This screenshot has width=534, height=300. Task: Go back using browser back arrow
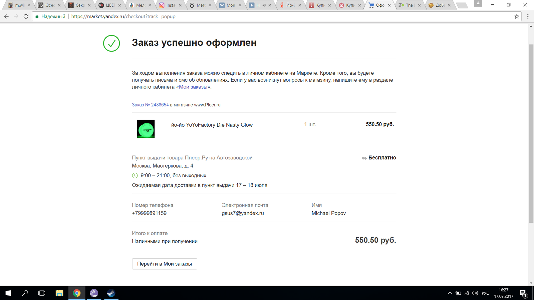[x=6, y=16]
